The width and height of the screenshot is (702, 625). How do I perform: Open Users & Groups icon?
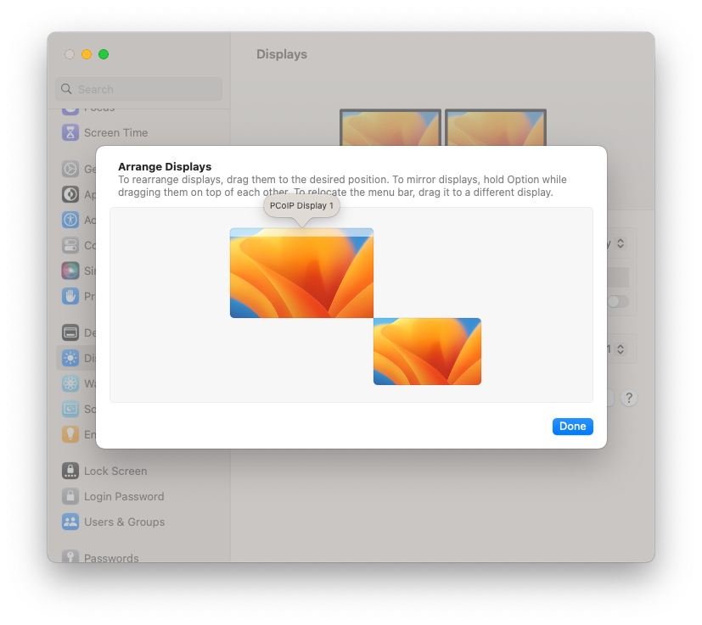[x=70, y=522]
